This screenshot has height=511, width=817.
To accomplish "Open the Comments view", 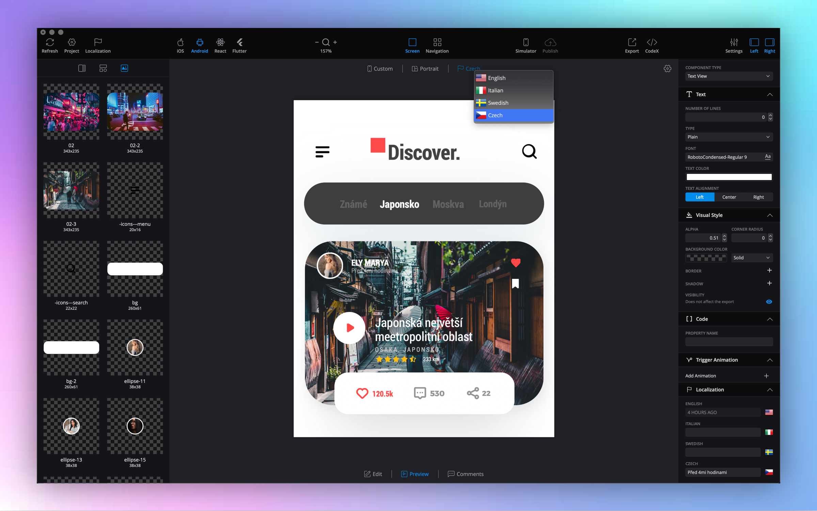I will coord(465,474).
